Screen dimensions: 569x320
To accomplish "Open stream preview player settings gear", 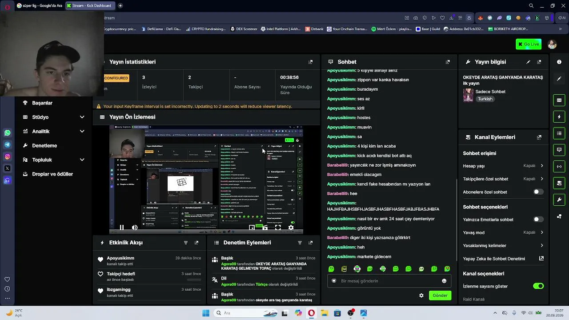I will 291,228.
